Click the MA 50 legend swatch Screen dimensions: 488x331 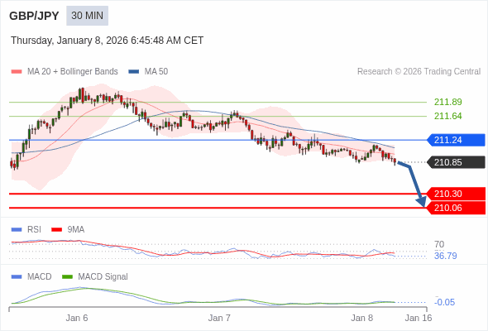134,72
